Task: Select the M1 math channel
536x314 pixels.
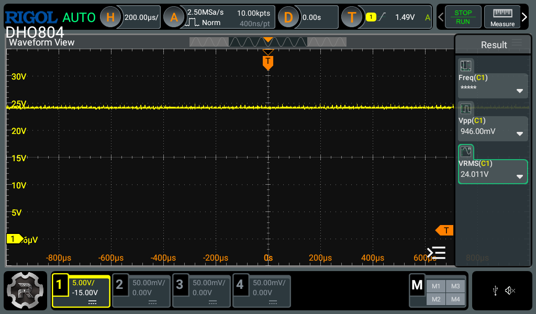Action: pos(436,286)
